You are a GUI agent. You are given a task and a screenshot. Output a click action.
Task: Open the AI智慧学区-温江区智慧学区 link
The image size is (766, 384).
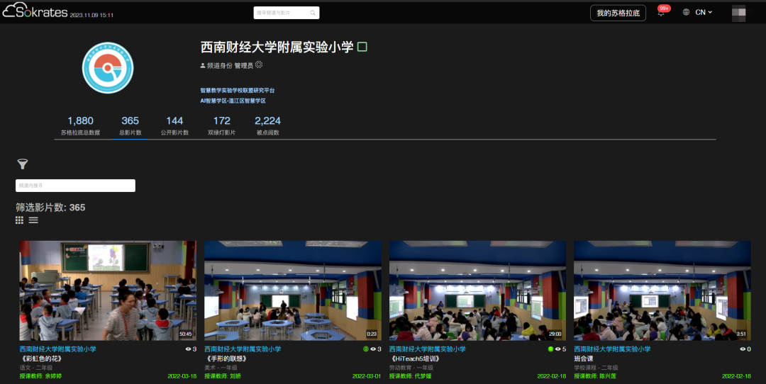[x=233, y=101]
